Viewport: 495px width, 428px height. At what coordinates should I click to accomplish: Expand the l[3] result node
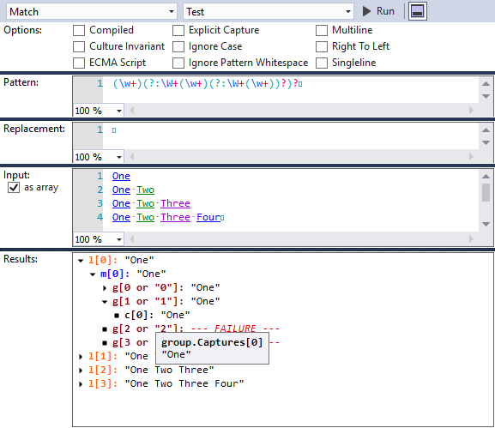pos(81,384)
